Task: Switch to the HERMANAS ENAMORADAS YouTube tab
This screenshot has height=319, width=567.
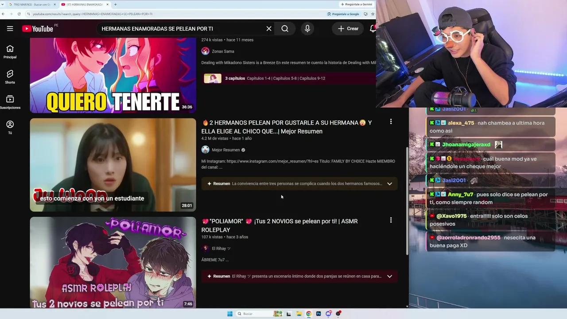Action: point(84,4)
